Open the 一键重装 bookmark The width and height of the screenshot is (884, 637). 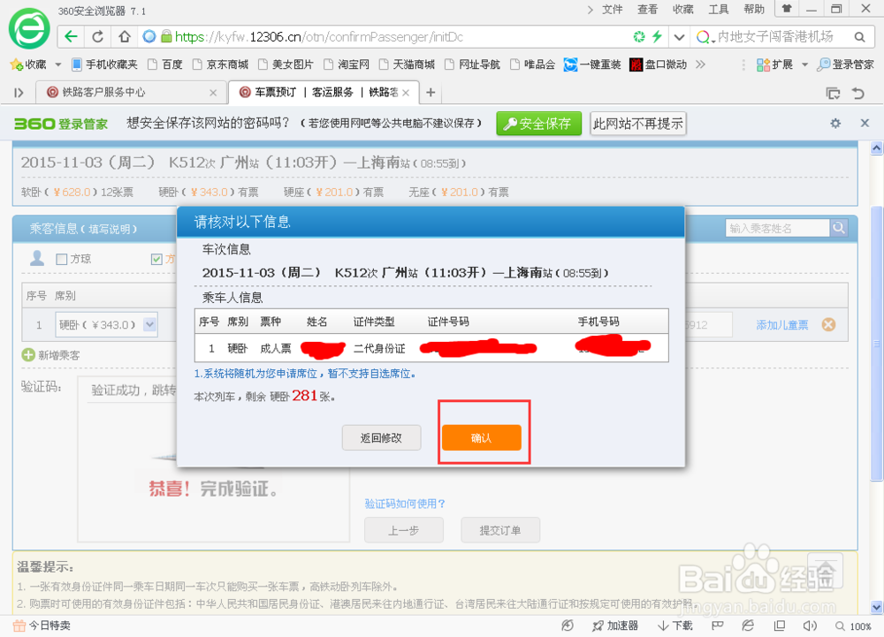600,64
